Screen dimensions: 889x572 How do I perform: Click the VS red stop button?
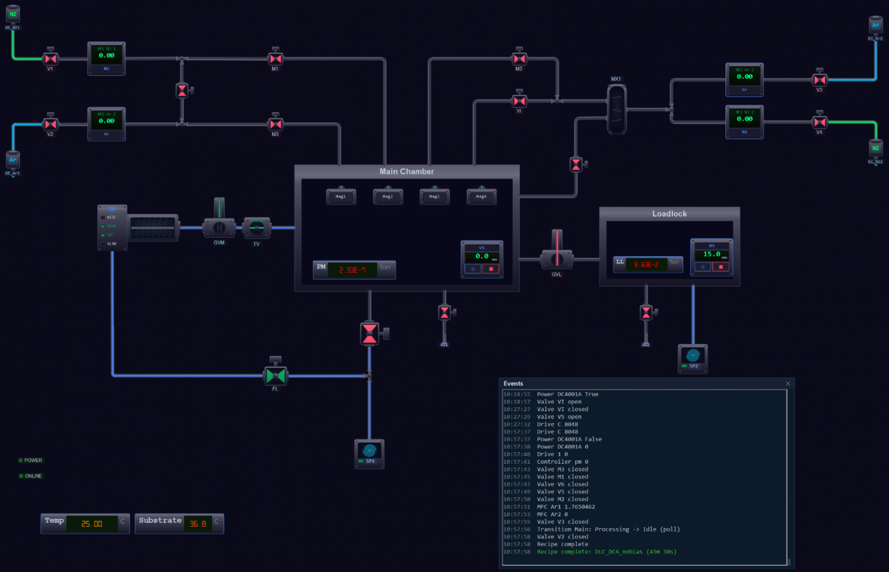pos(491,269)
